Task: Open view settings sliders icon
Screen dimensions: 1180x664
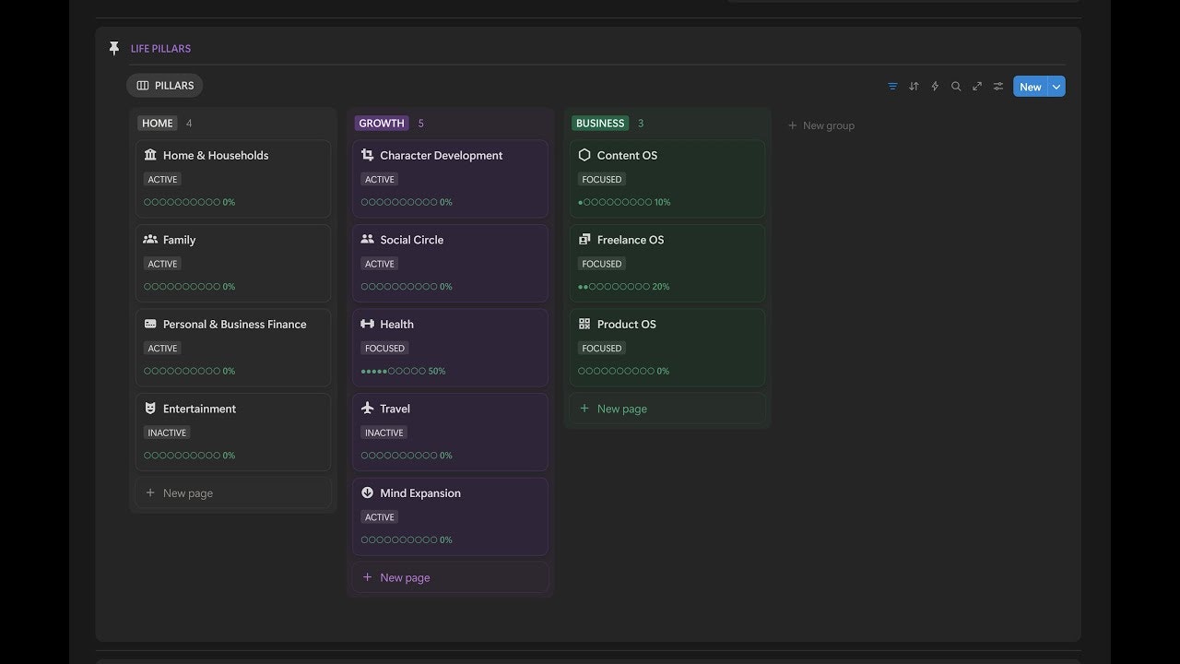Action: click(998, 87)
